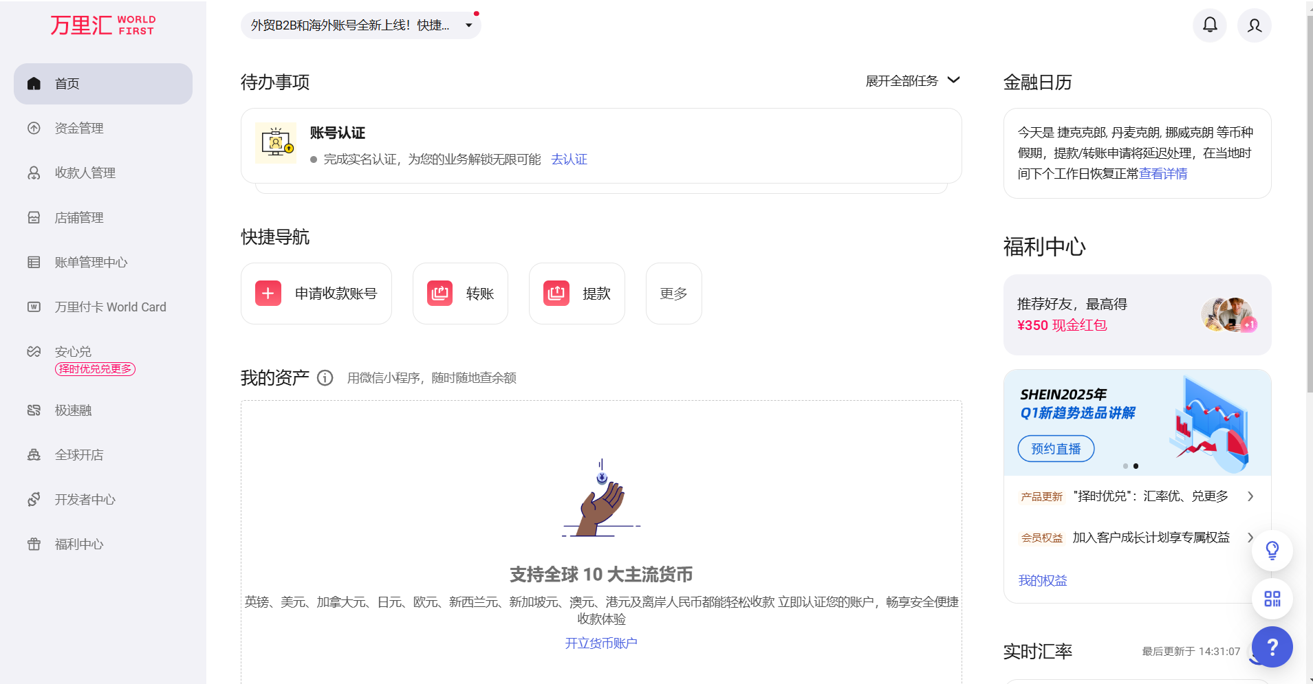
Task: Click the blue question mark help button
Action: pos(1272,647)
